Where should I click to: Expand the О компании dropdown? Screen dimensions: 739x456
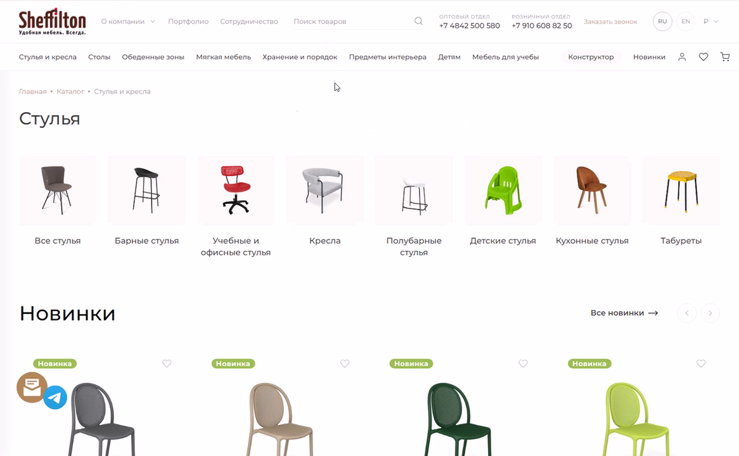128,22
